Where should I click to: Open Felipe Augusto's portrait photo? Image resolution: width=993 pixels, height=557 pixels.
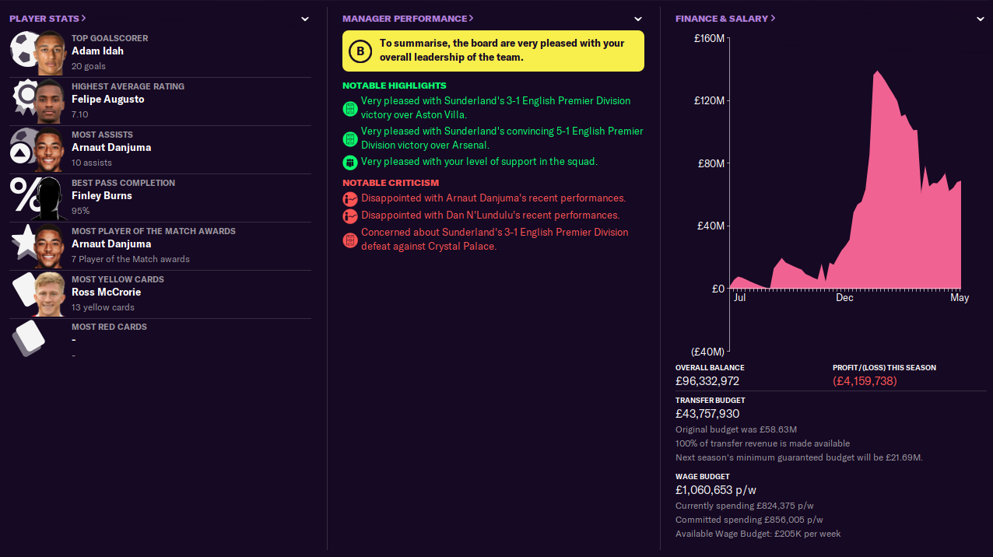(x=49, y=101)
